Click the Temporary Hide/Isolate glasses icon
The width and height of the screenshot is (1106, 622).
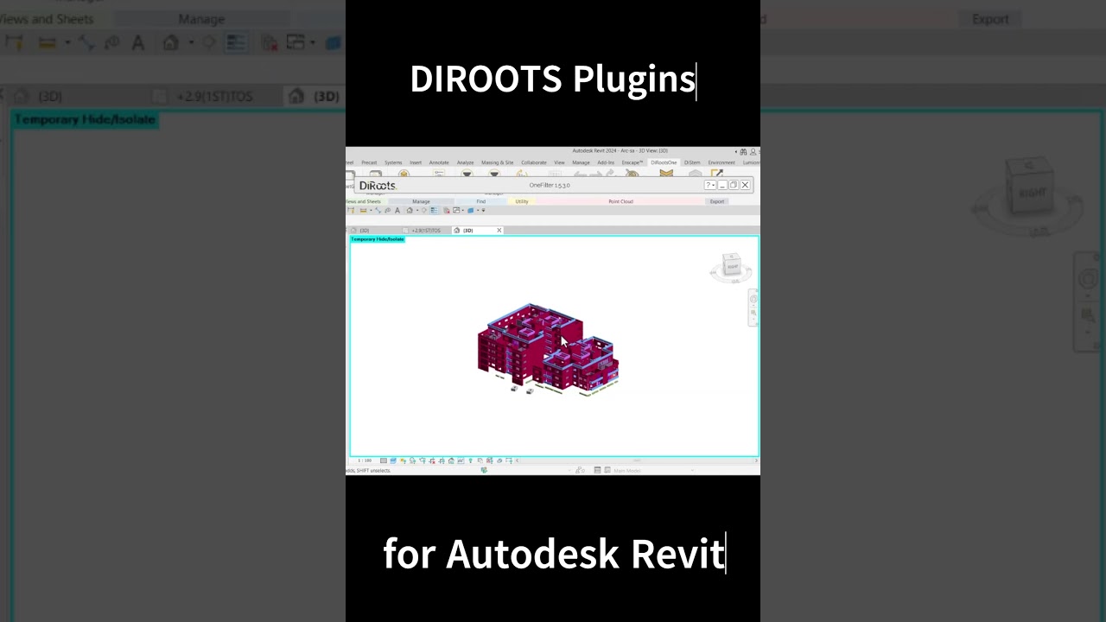[x=461, y=460]
